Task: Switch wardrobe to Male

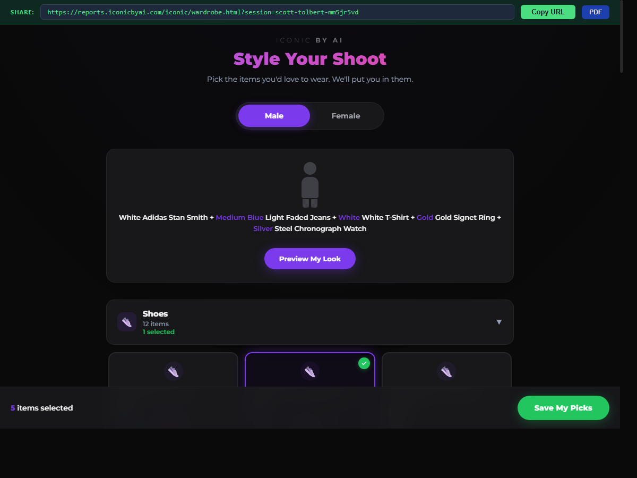Action: click(x=274, y=116)
